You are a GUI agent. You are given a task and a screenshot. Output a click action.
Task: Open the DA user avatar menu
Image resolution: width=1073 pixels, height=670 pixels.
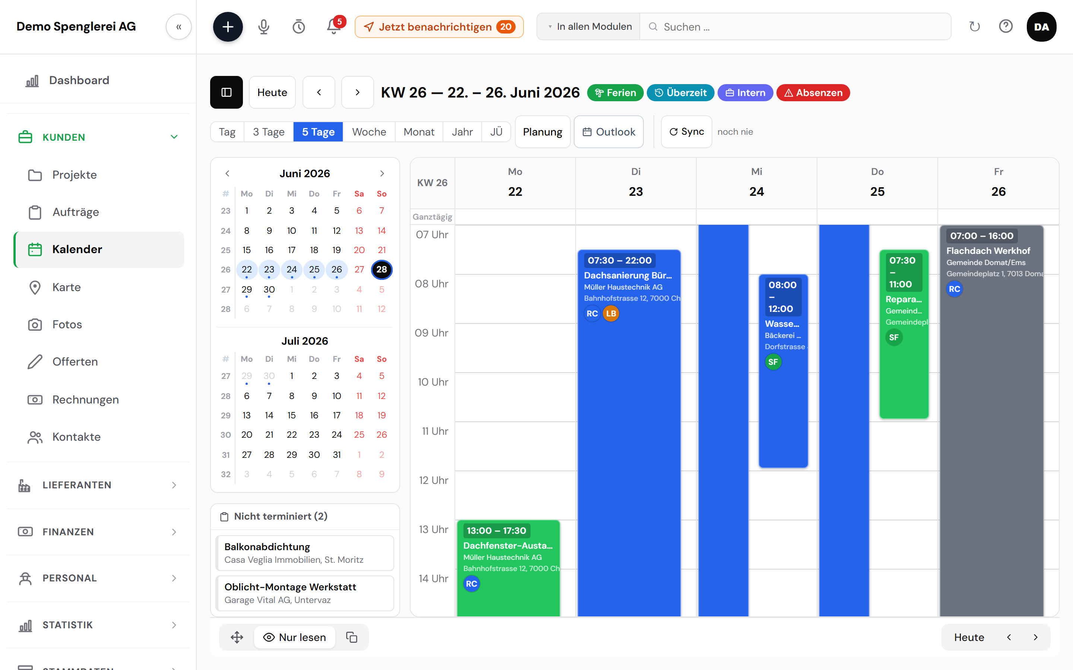(1042, 26)
